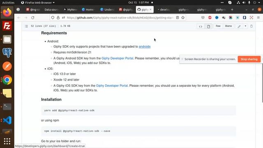The height and width of the screenshot is (148, 263).
Task: Bookmark this page with the star
Action: [x=183, y=18]
